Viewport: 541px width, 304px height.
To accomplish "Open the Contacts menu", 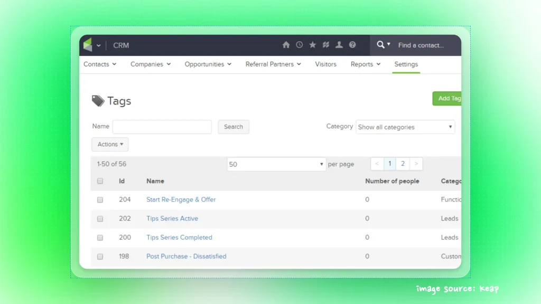I will [100, 64].
